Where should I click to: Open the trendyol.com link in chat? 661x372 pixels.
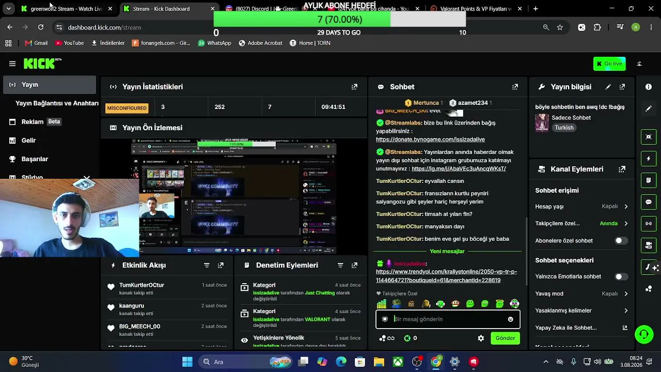[x=446, y=276]
